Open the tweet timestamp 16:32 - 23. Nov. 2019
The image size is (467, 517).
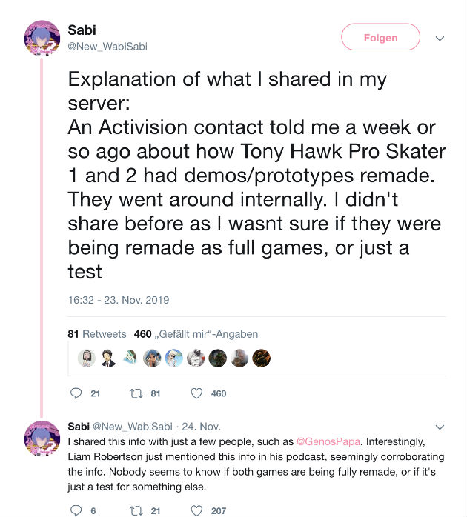pos(119,300)
